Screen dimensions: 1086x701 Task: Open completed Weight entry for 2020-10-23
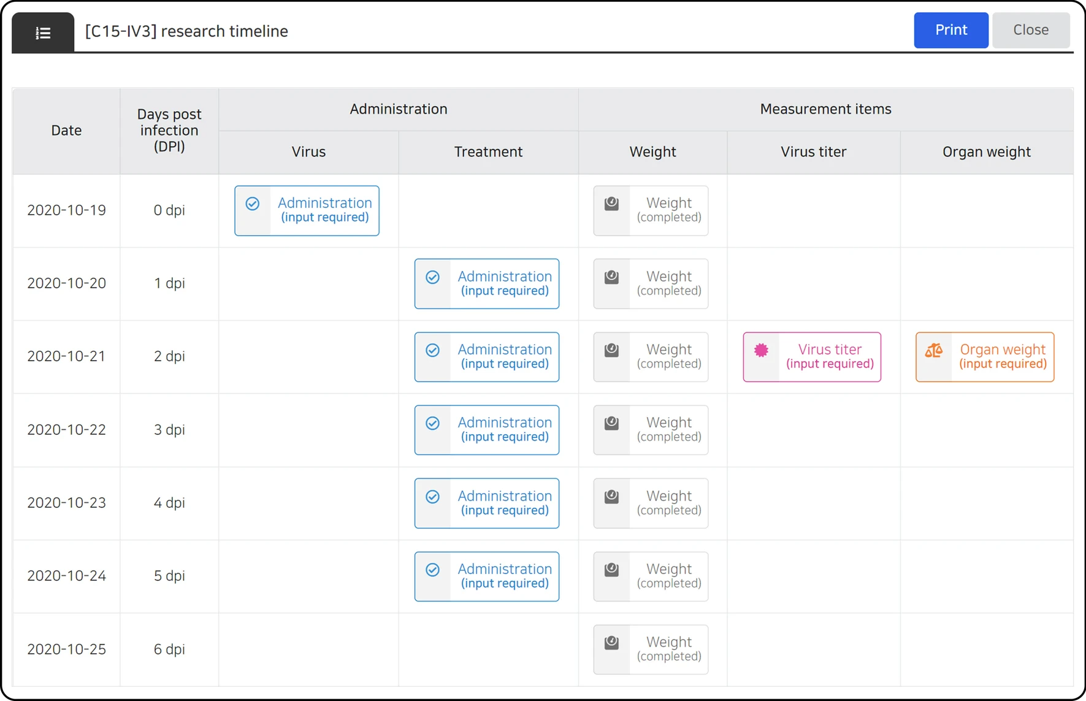[x=651, y=503]
